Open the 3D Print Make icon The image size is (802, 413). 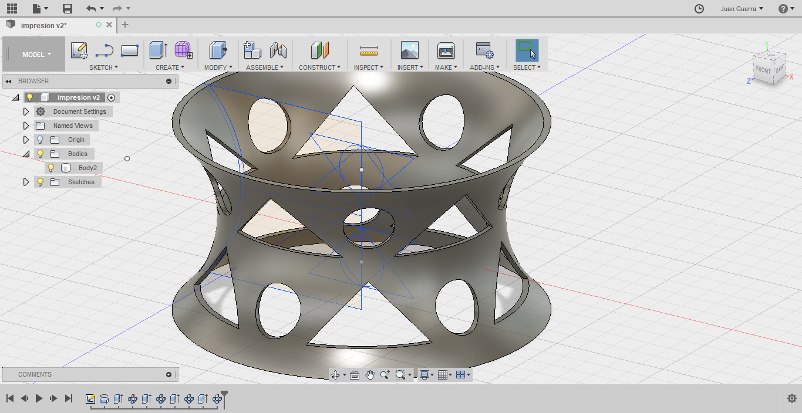(x=446, y=50)
